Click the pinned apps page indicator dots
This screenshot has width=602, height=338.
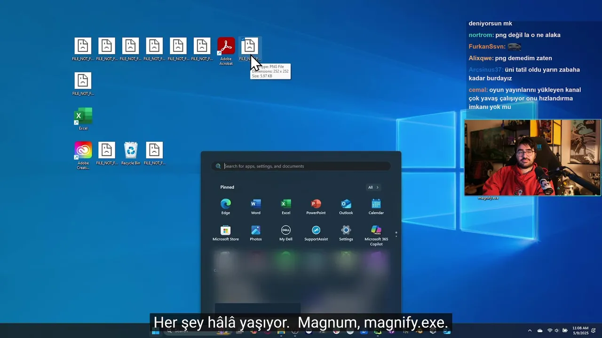[x=396, y=234]
